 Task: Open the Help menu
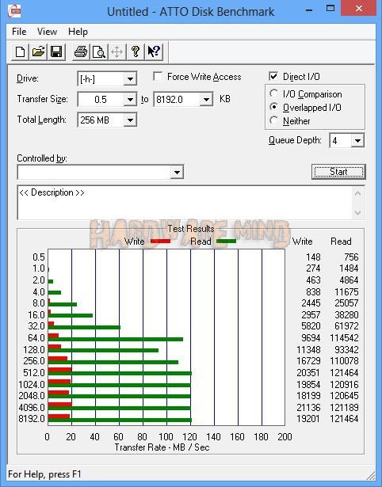(78, 32)
